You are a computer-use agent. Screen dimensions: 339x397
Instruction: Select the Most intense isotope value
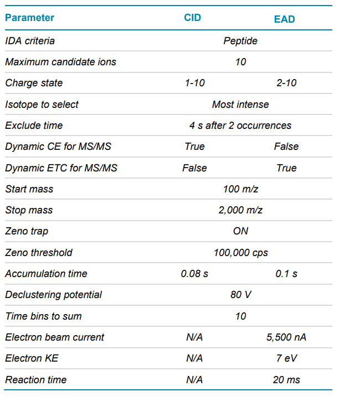[x=240, y=105]
